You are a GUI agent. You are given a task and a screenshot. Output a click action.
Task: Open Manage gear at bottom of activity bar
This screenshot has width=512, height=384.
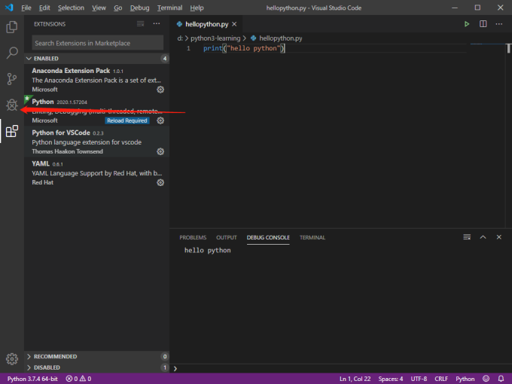point(12,359)
